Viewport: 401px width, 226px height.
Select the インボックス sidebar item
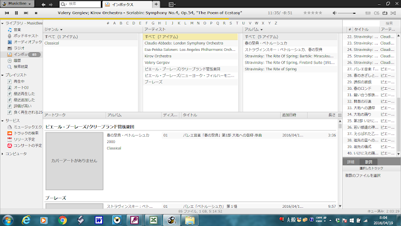[21, 55]
